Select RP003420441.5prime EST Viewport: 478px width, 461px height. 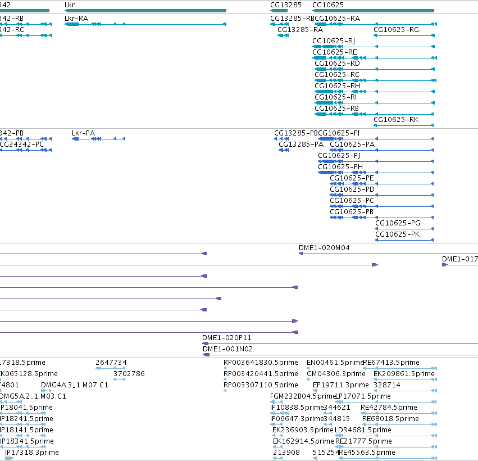(225, 379)
